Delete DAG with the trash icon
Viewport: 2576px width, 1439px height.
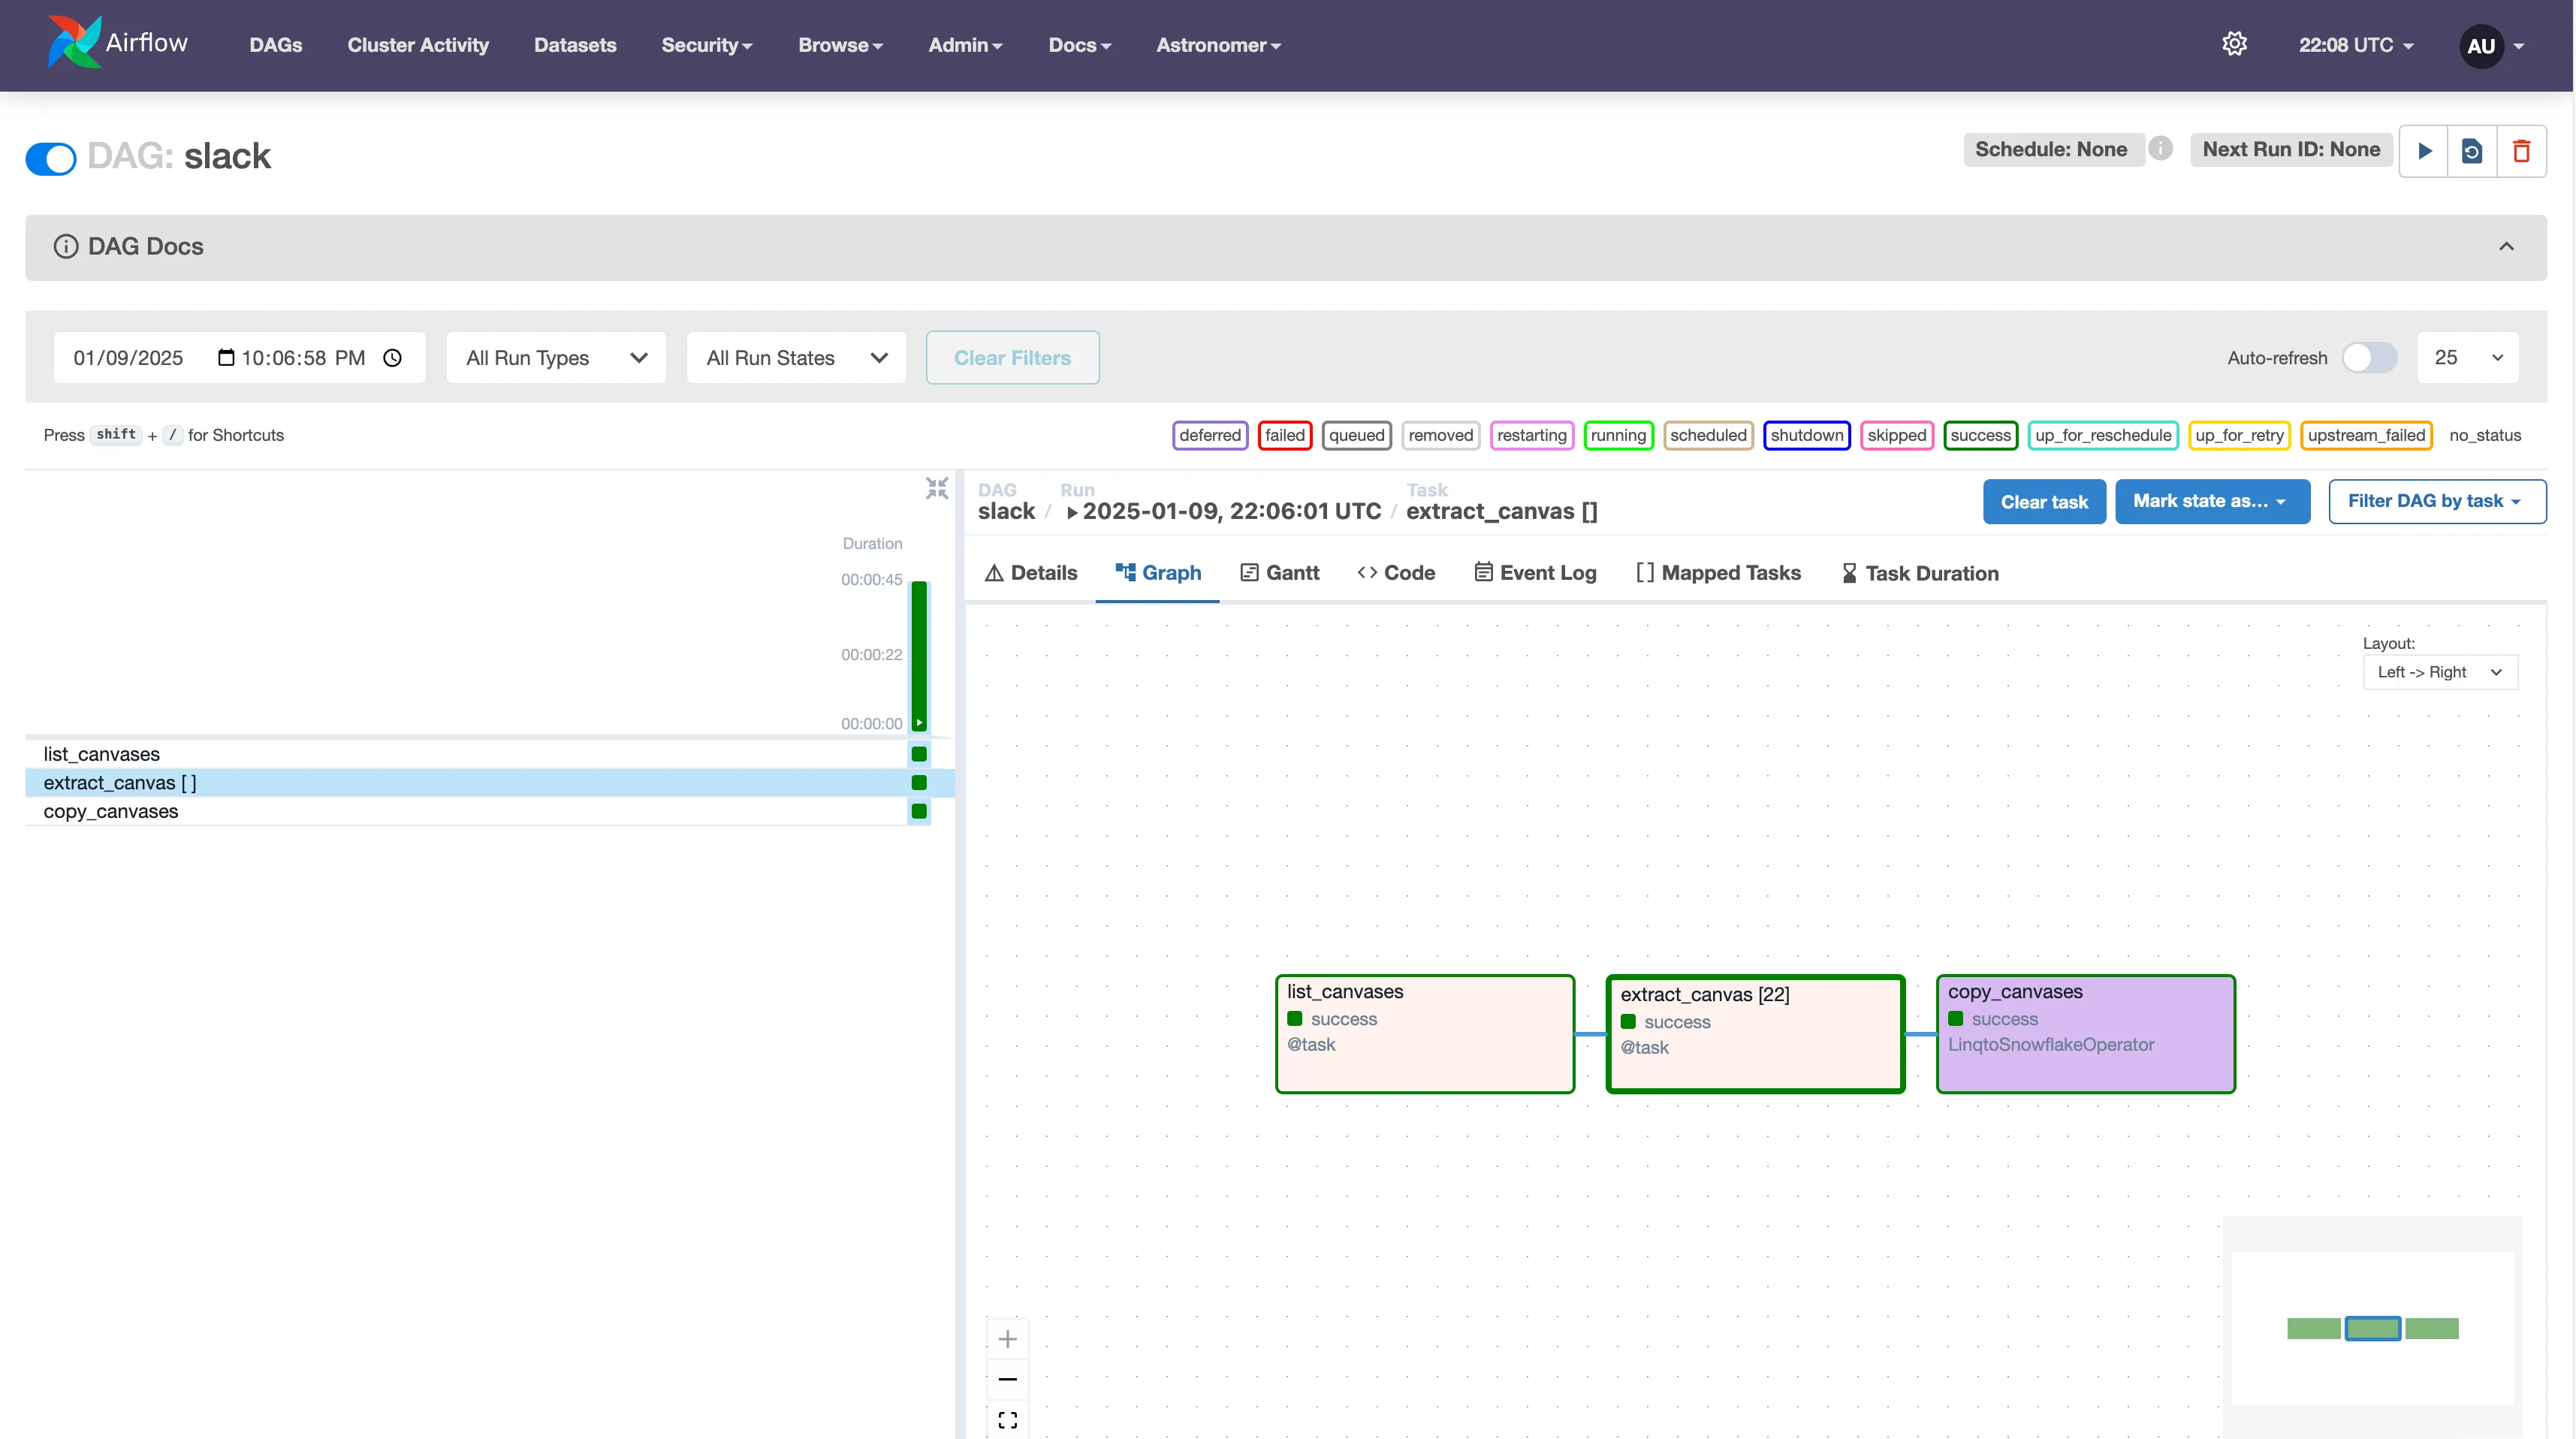(2521, 151)
